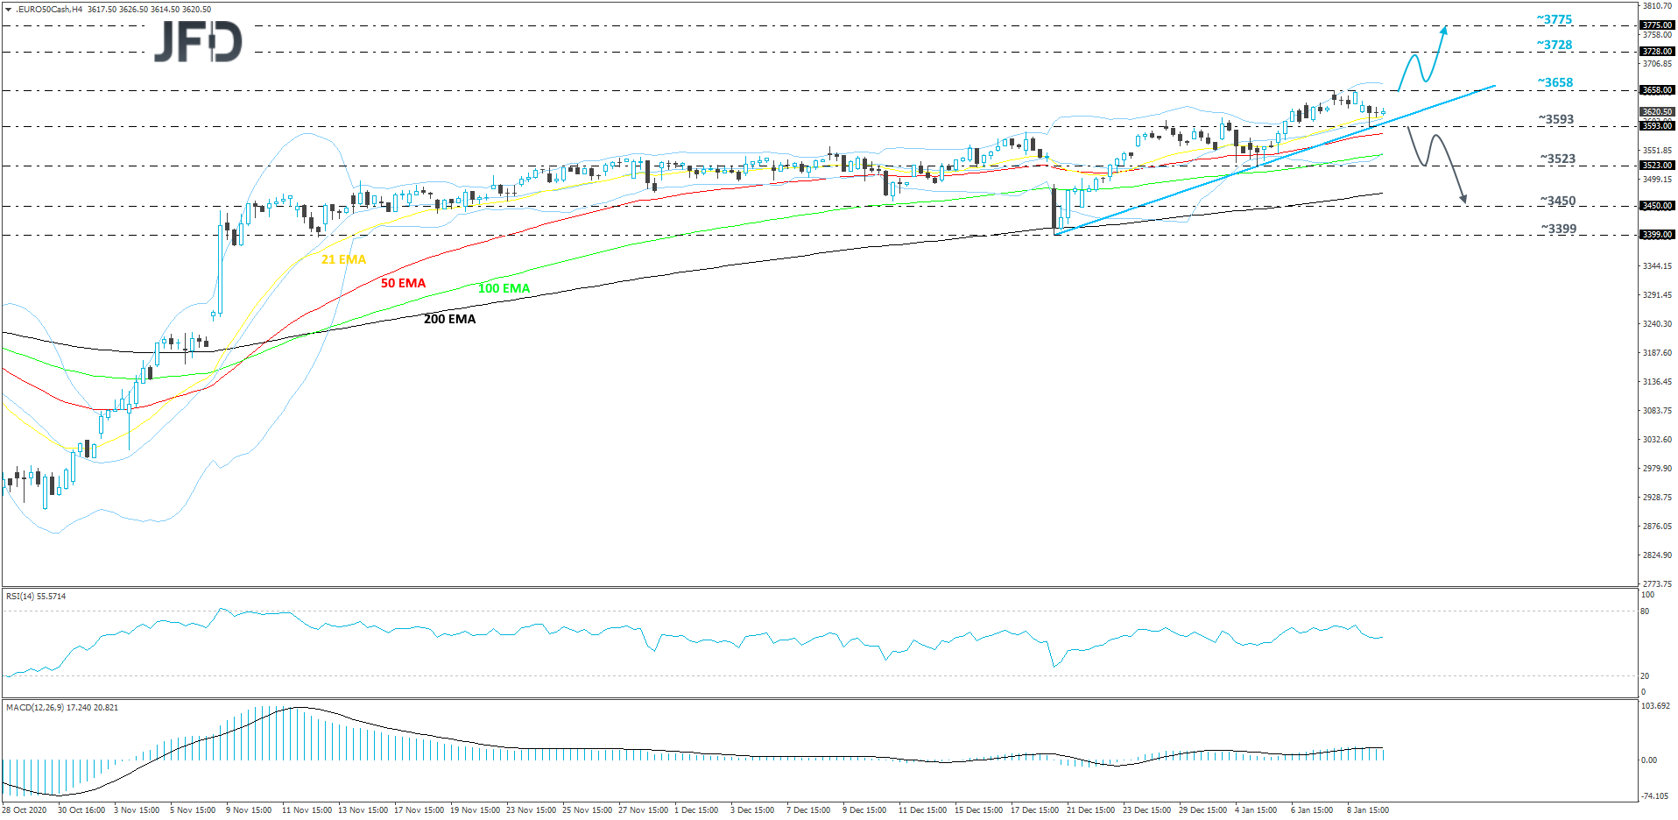Expand the RSI(14) indicator panel header
Image resolution: width=1678 pixels, height=820 pixels.
[35, 596]
